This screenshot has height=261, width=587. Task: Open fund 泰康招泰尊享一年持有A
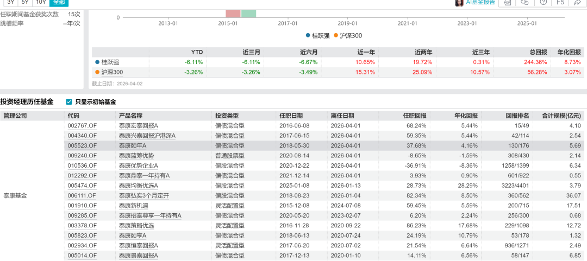point(150,215)
